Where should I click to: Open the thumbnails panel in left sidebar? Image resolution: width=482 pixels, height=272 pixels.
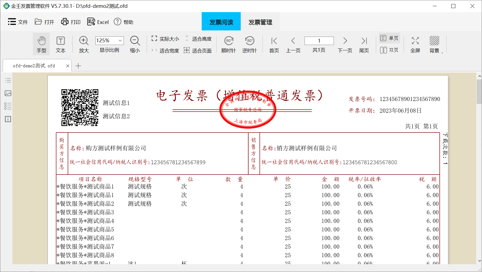(x=8, y=93)
